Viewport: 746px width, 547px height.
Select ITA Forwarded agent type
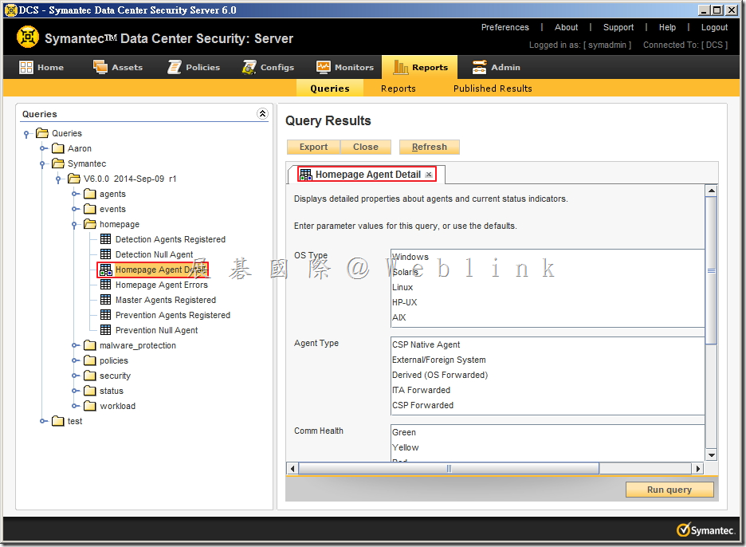point(548,391)
